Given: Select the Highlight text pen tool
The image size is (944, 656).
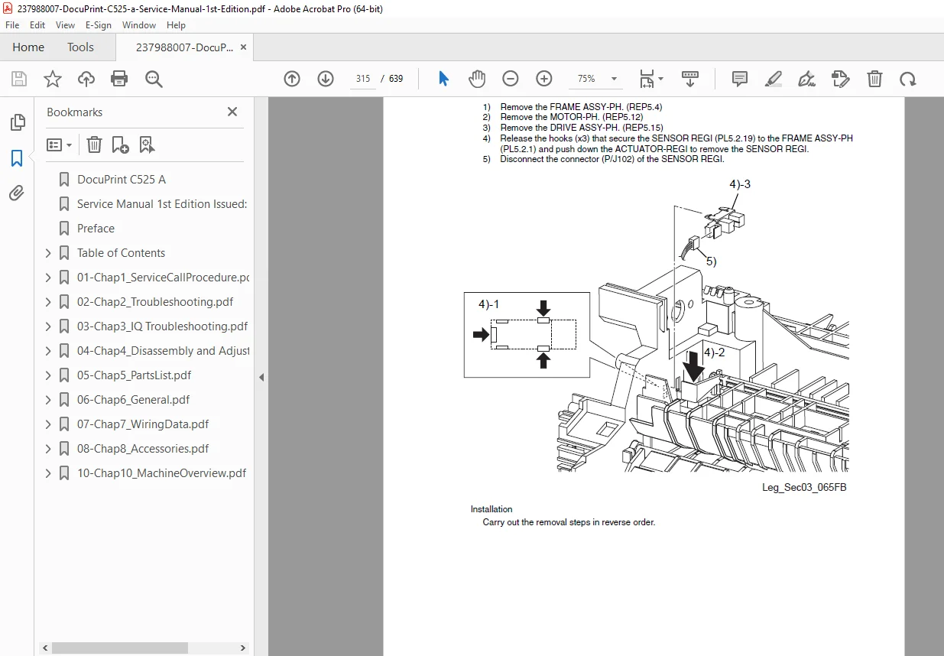Looking at the screenshot, I should point(773,79).
